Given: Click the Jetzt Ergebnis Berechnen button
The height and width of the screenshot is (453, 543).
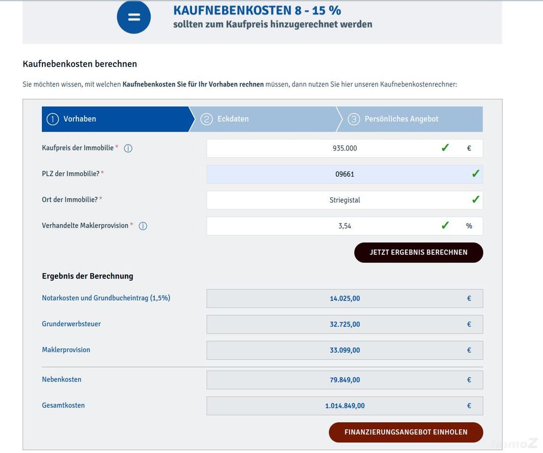Looking at the screenshot, I should [x=418, y=252].
